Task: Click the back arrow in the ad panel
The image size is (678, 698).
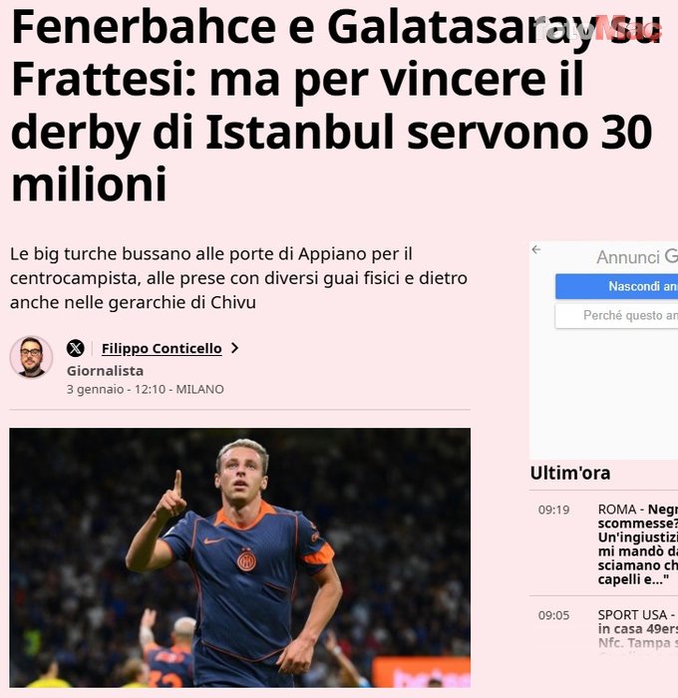Action: coord(536,249)
